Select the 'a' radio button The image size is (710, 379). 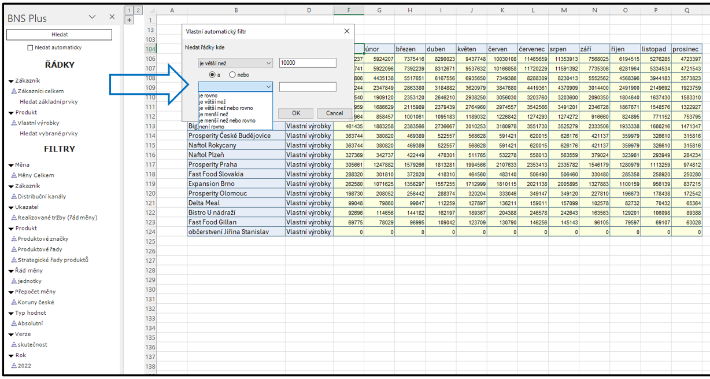pos(212,75)
